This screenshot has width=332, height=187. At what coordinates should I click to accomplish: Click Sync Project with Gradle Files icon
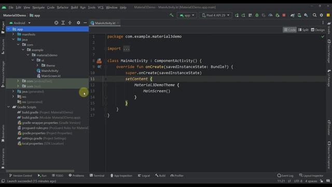(x=293, y=15)
